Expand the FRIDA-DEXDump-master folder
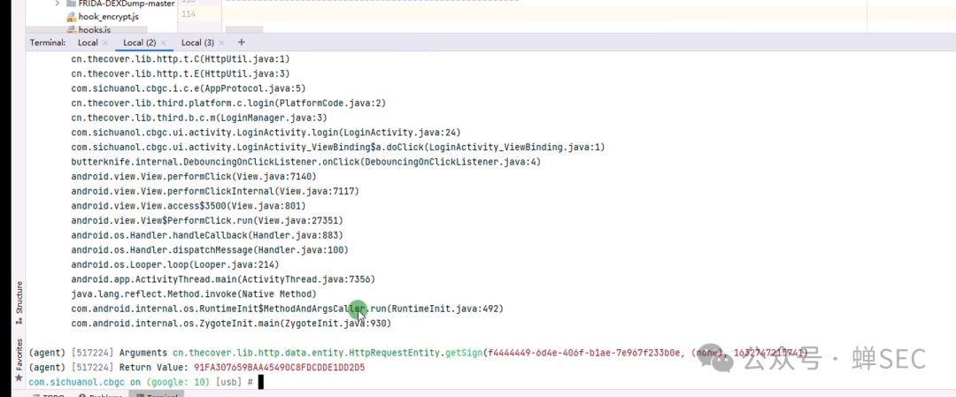This screenshot has width=956, height=397. click(58, 3)
